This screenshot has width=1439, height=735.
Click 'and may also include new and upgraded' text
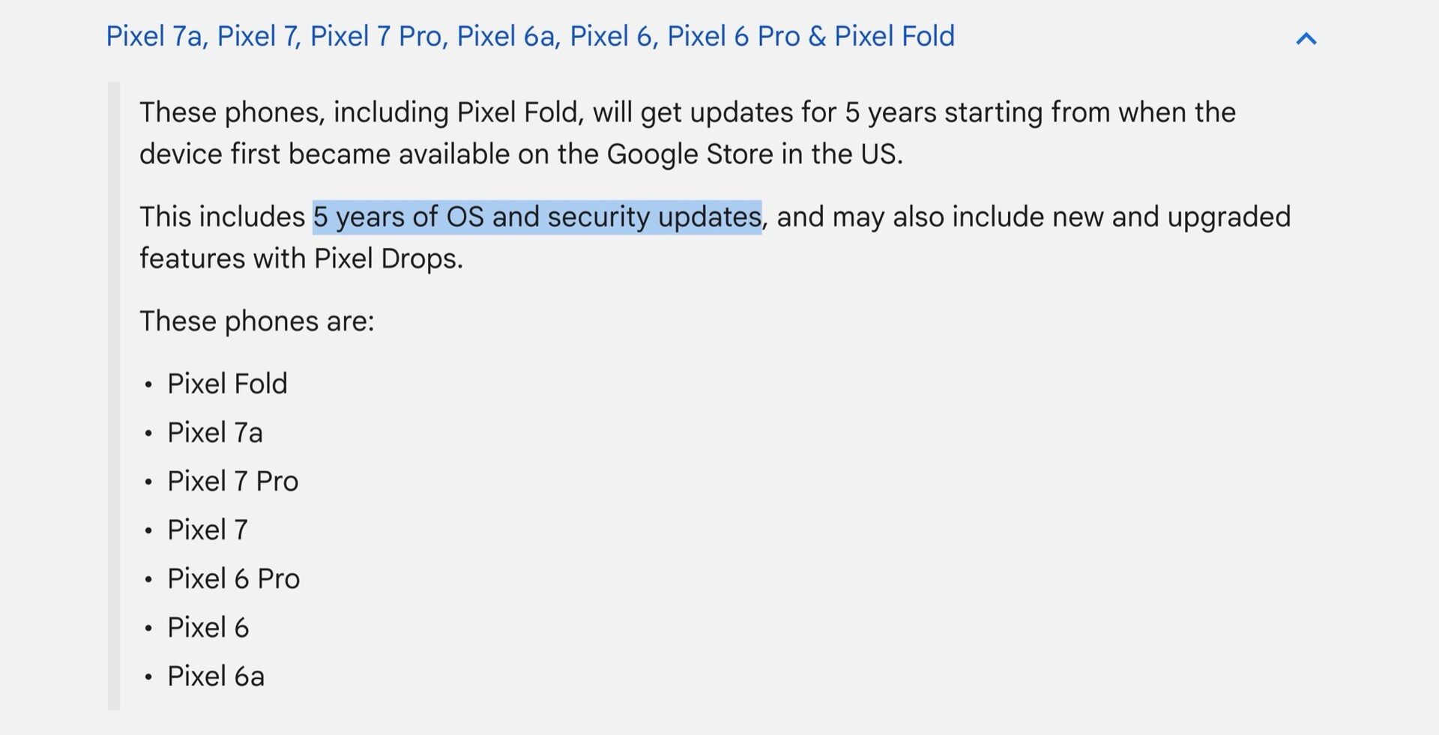tap(1034, 217)
